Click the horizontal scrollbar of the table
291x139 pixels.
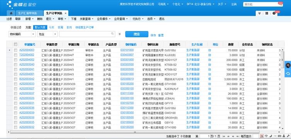135,132
